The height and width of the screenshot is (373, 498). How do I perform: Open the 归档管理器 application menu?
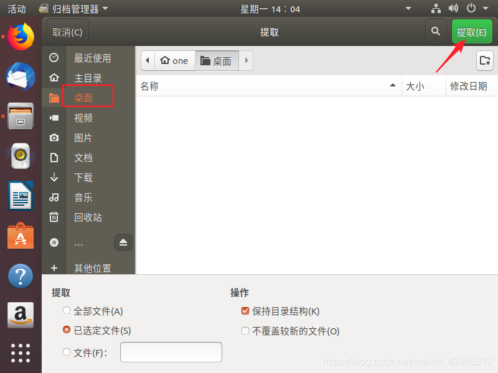(73, 9)
